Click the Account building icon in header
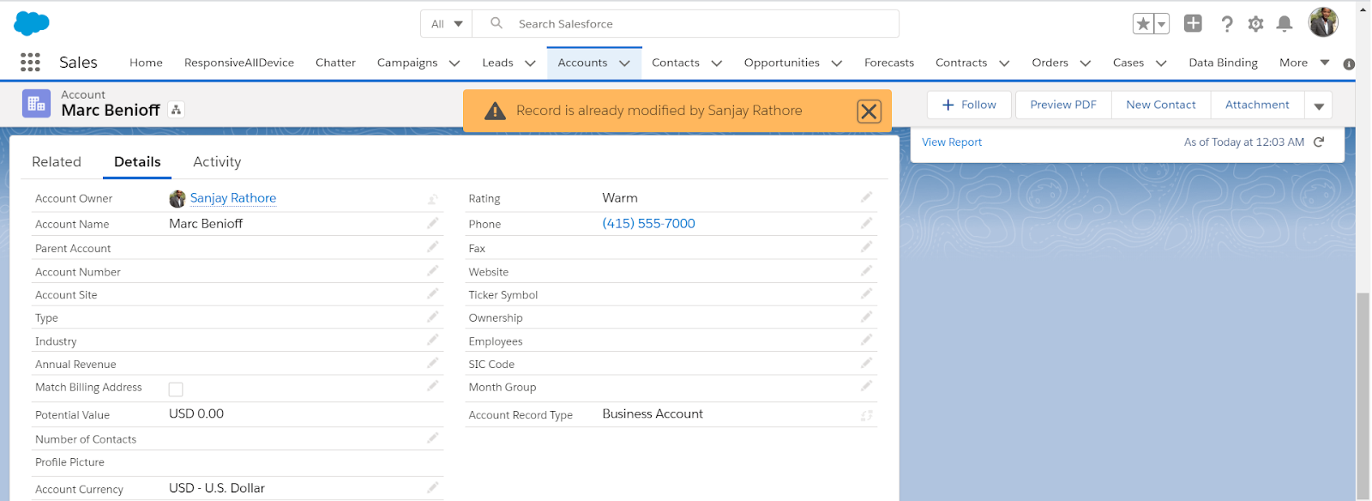 (36, 104)
